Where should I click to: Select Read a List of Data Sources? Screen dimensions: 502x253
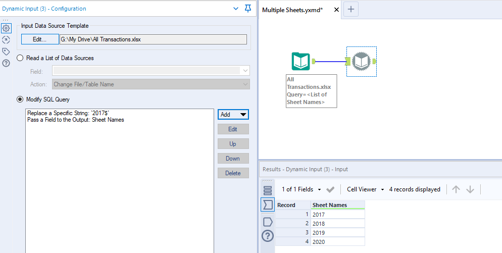(x=20, y=58)
